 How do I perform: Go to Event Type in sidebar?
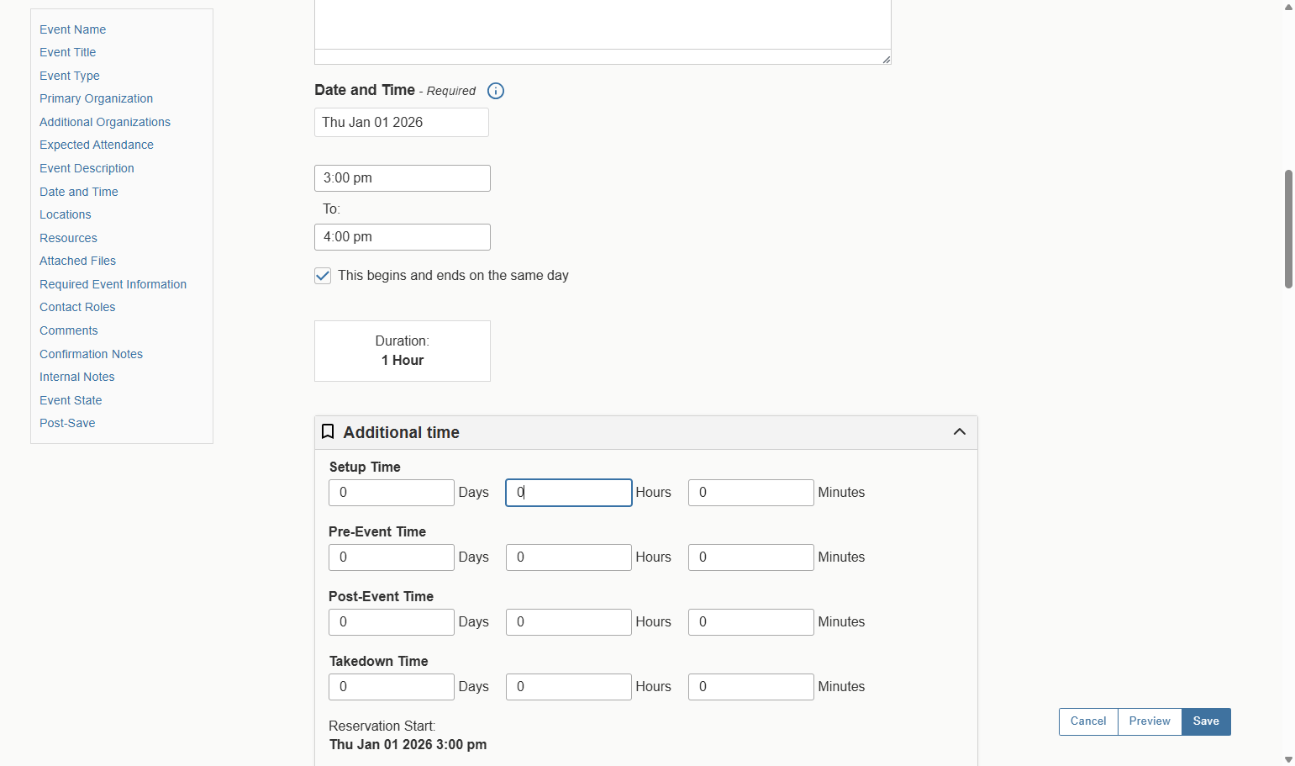pos(69,76)
